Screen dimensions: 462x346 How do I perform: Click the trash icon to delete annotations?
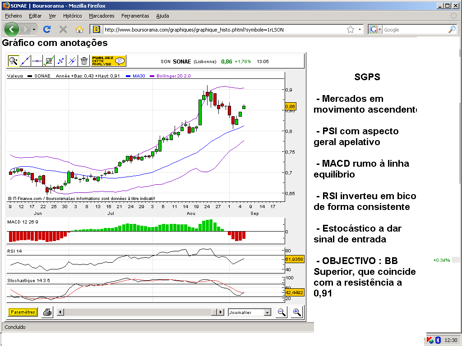pos(84,61)
